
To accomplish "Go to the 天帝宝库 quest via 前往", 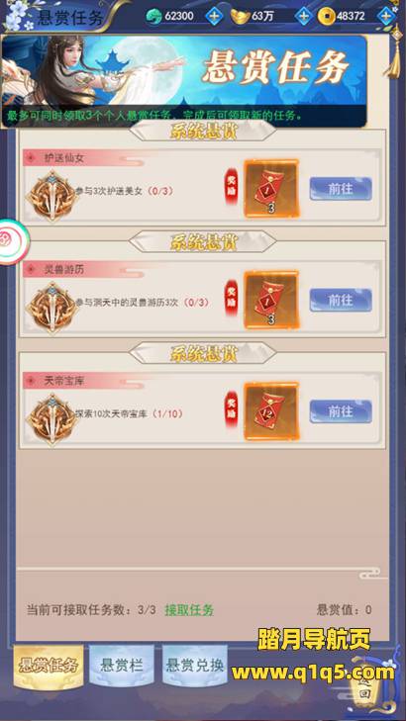I will coord(341,411).
